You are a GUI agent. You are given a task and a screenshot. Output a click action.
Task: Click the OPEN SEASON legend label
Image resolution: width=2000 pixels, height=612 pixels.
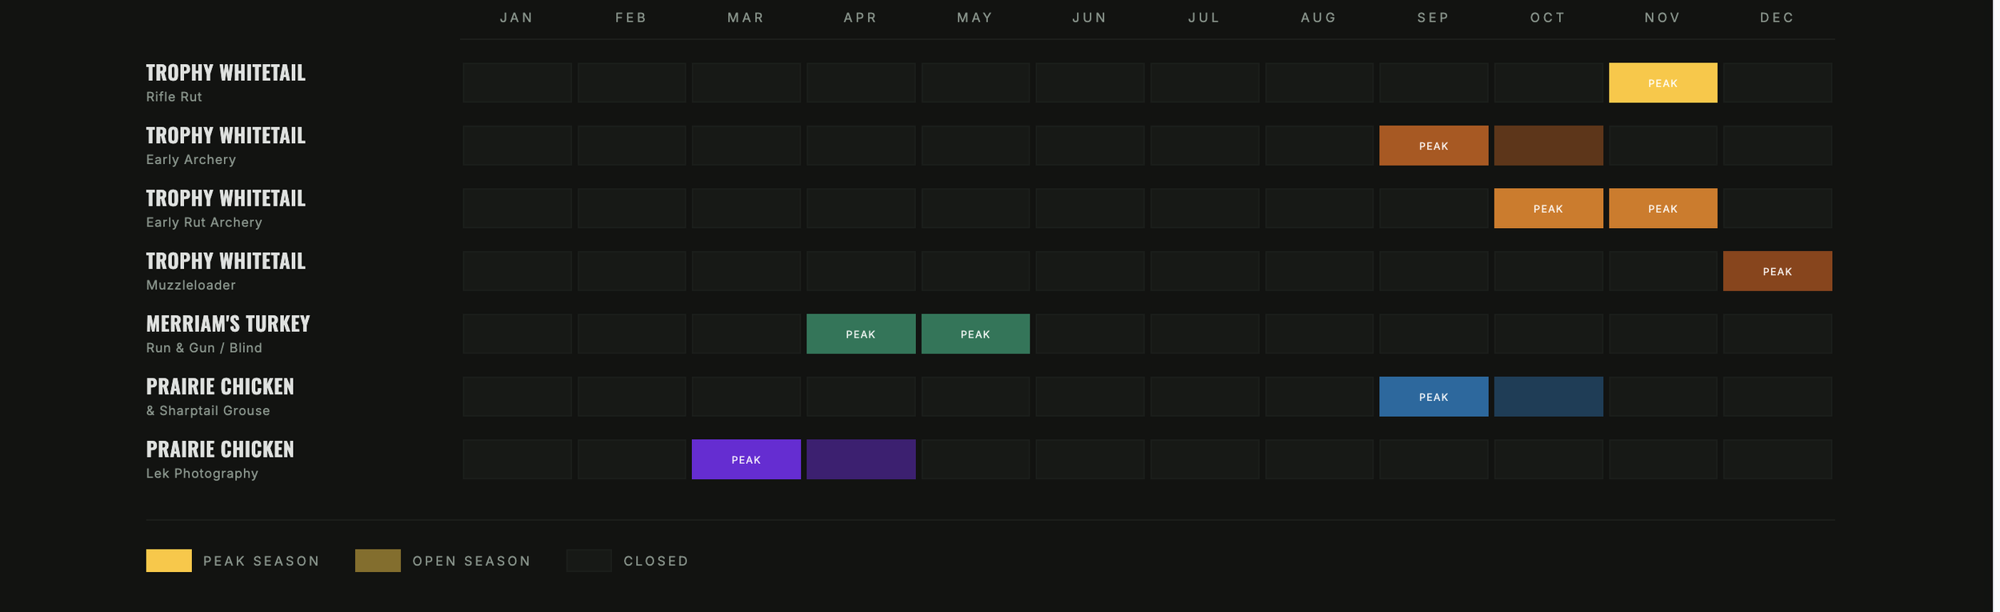pyautogui.click(x=472, y=561)
